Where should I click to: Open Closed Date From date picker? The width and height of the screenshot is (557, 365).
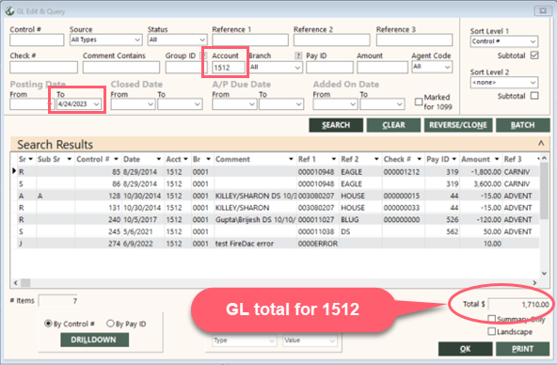pos(151,104)
